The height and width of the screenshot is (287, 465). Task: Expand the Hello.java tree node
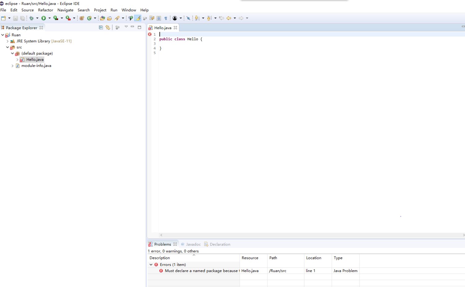pos(17,60)
